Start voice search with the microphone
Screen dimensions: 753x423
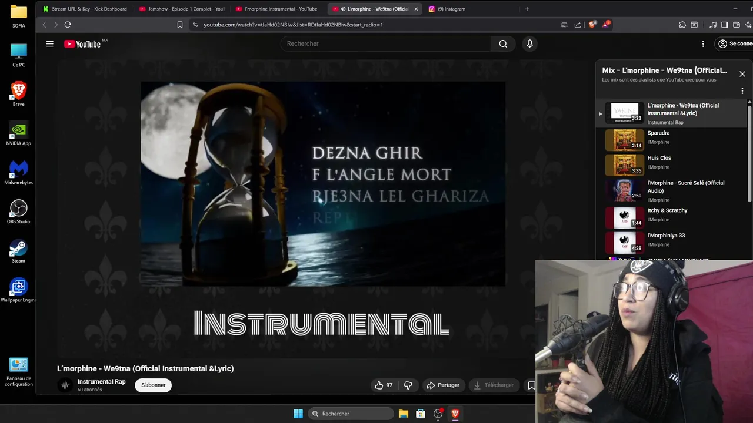point(529,43)
